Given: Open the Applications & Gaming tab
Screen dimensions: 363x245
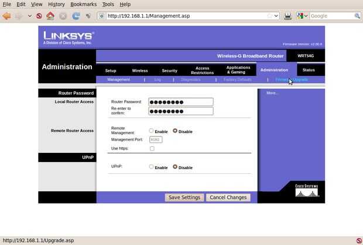Looking at the screenshot, I should [x=238, y=69].
